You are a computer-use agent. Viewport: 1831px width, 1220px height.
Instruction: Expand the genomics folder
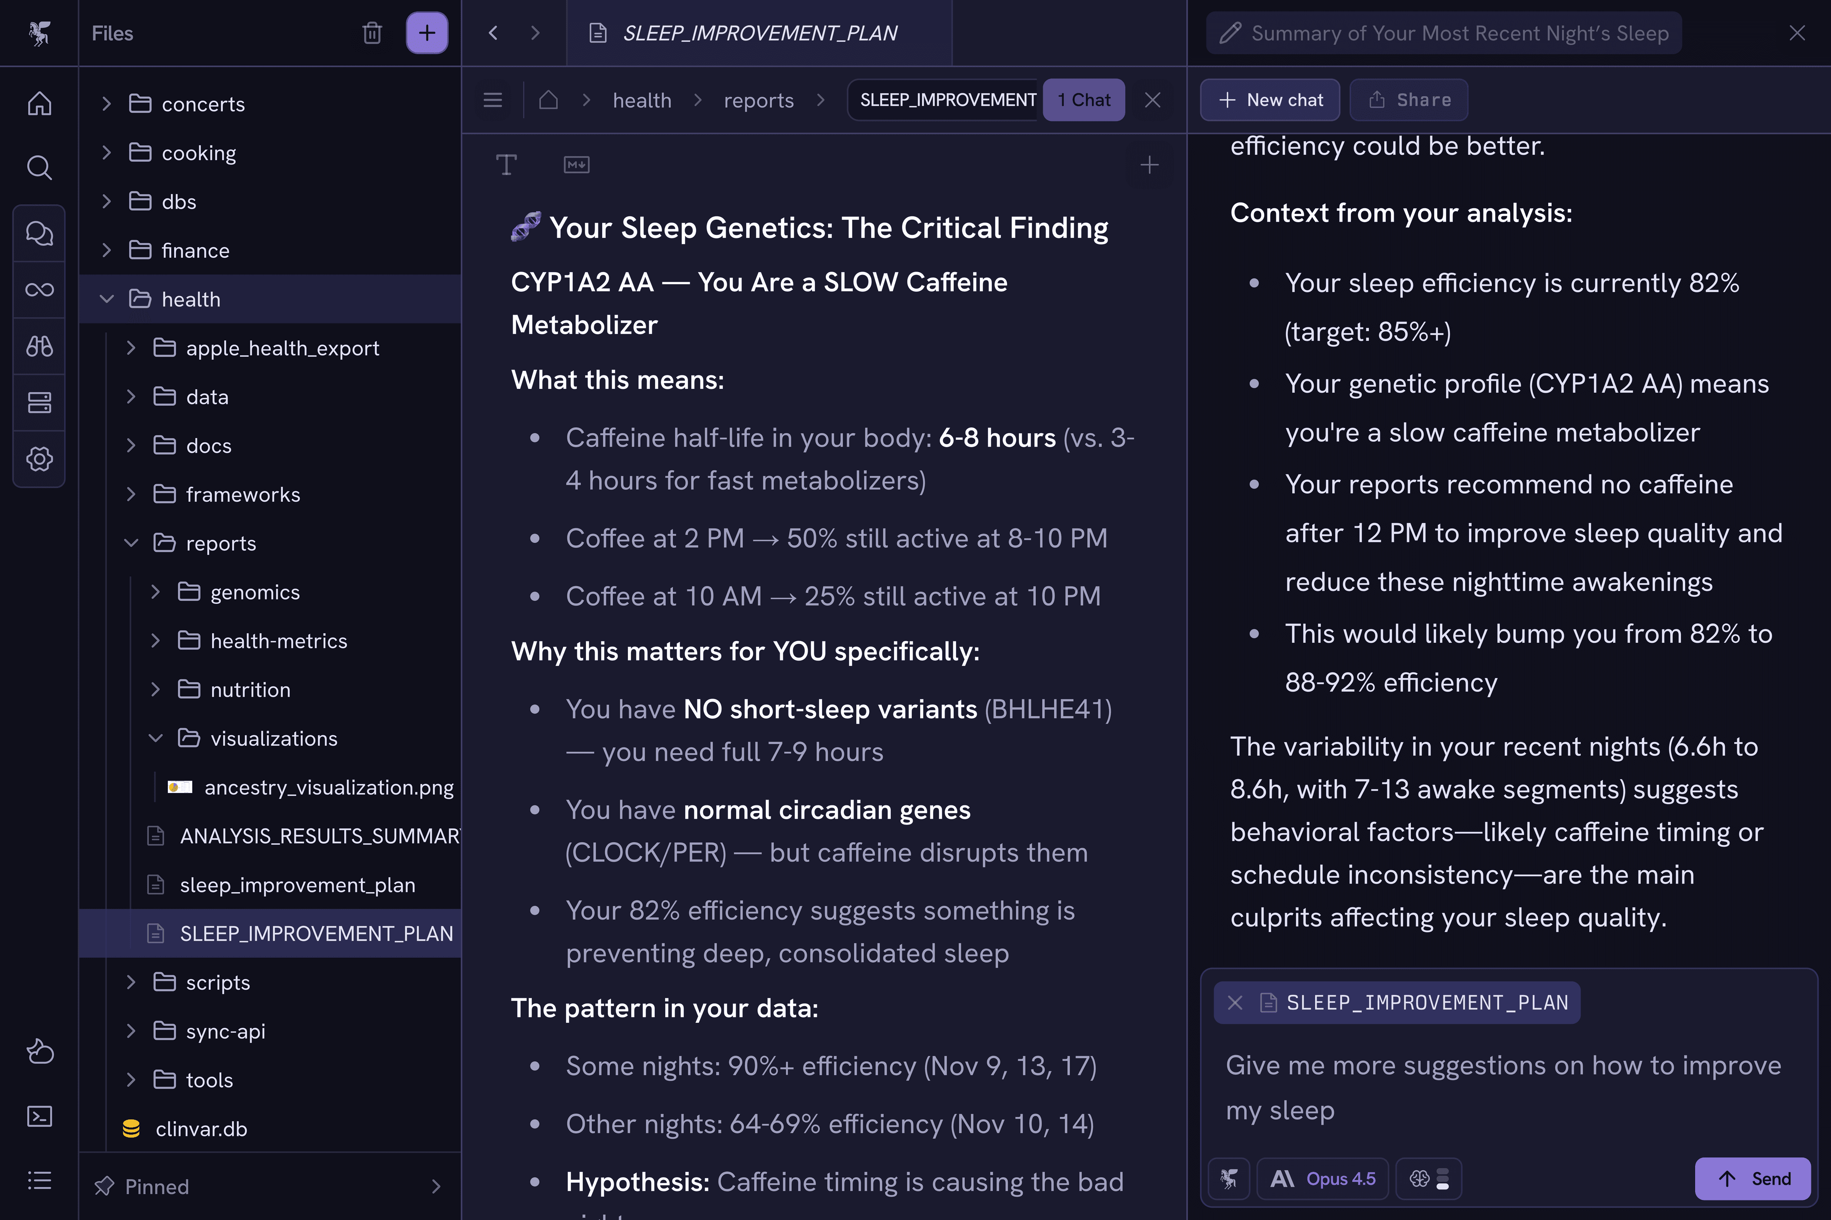[155, 592]
